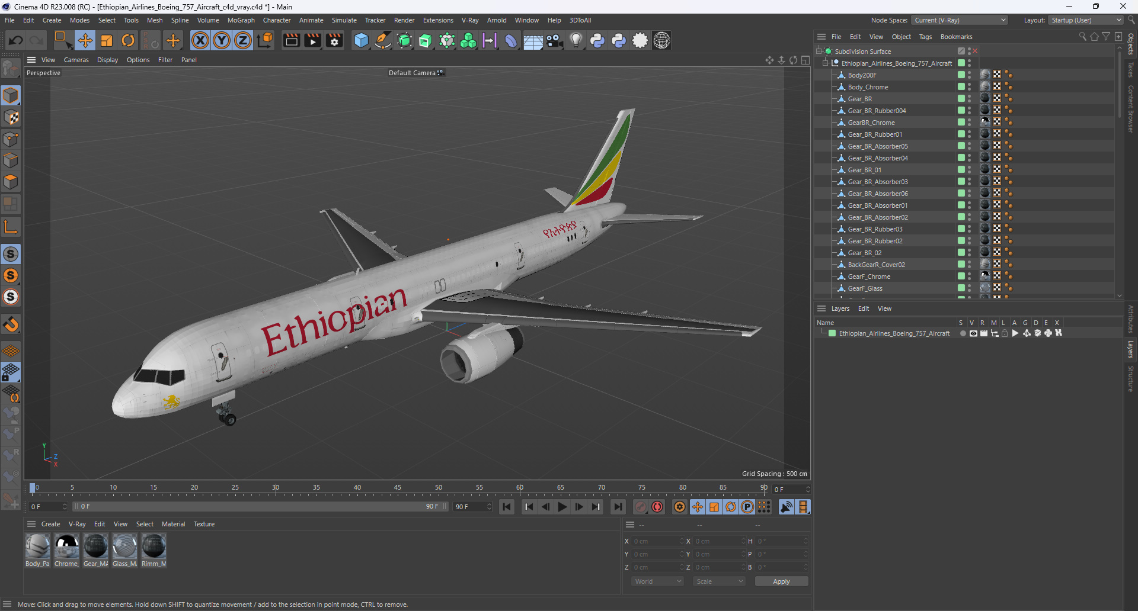This screenshot has height=611, width=1138.
Task: Go to end of animation
Action: click(x=618, y=507)
